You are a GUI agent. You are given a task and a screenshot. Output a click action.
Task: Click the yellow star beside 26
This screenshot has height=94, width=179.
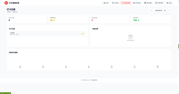(54, 20)
